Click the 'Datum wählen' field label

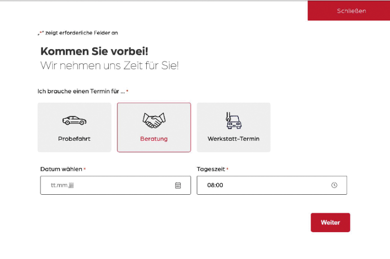[61, 169]
